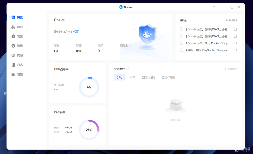Click the 正常 service status text

[x=75, y=32]
